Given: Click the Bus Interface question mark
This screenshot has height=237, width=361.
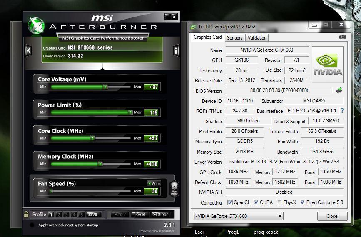Looking at the screenshot, I should 342,111.
